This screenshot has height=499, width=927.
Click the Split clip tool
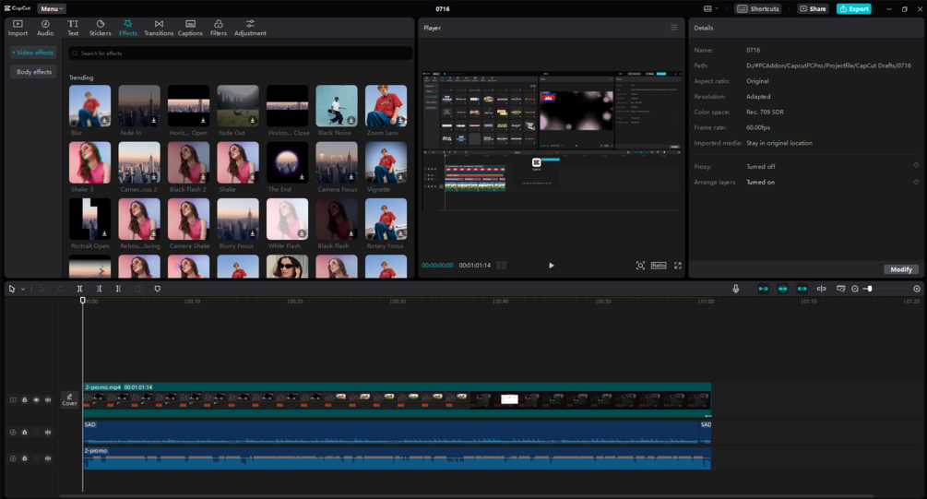pos(79,289)
